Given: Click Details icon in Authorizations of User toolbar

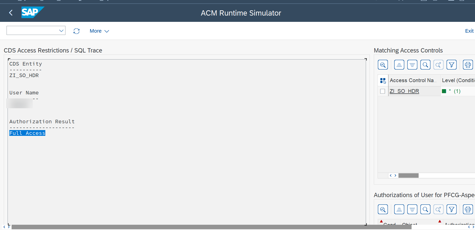Looking at the screenshot, I should click(383, 209).
